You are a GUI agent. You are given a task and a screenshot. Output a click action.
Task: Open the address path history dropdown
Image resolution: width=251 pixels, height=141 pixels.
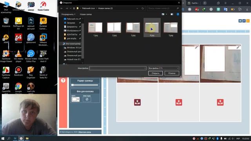[137, 8]
